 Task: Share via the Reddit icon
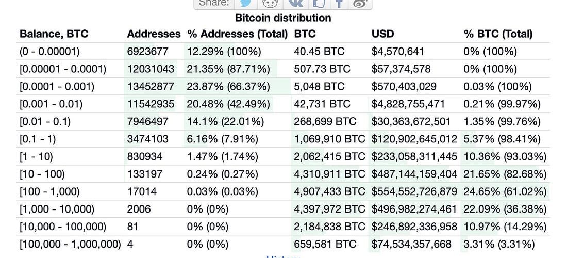pyautogui.click(x=271, y=3)
